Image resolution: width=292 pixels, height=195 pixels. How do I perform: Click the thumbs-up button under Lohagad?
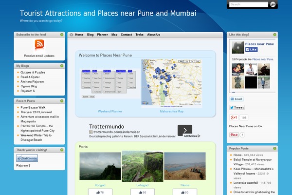click(143, 192)
